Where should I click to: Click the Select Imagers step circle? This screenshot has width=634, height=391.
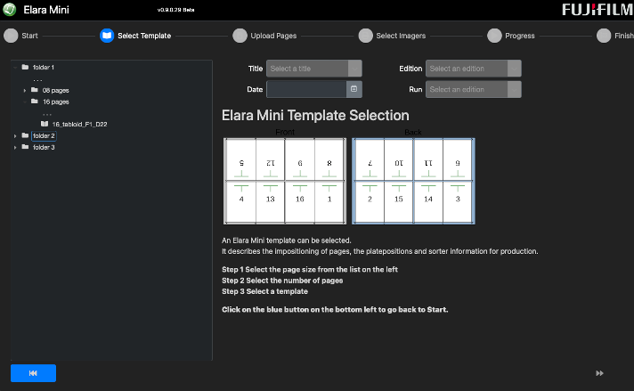click(x=365, y=36)
